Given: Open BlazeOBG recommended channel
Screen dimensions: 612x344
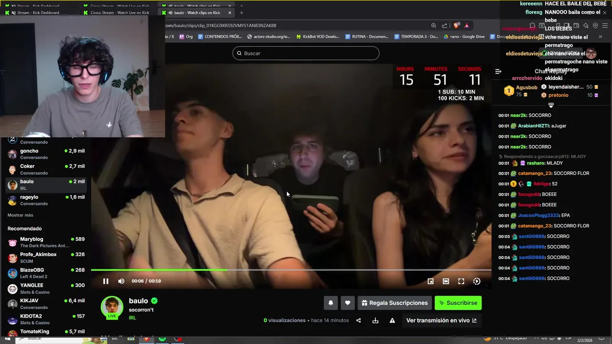Looking at the screenshot, I should click(x=46, y=273).
